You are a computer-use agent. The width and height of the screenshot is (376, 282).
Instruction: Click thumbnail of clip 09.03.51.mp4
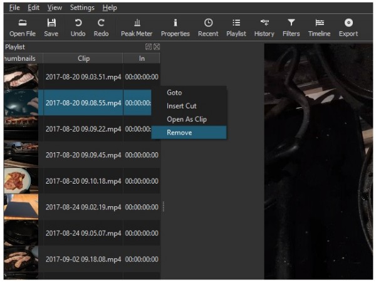[x=21, y=76]
